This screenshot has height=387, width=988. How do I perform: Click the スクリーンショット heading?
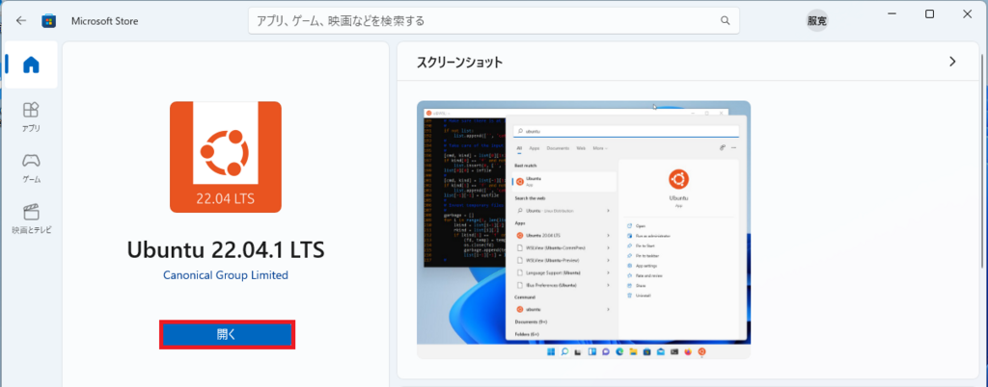[460, 63]
